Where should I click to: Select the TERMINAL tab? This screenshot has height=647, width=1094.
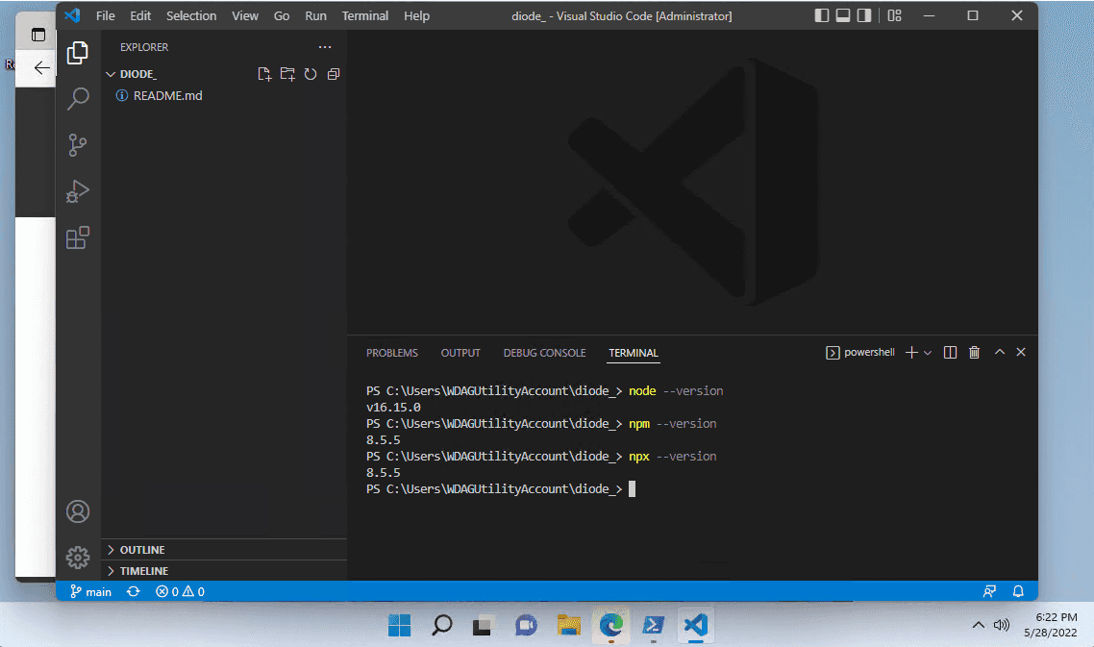coord(634,353)
